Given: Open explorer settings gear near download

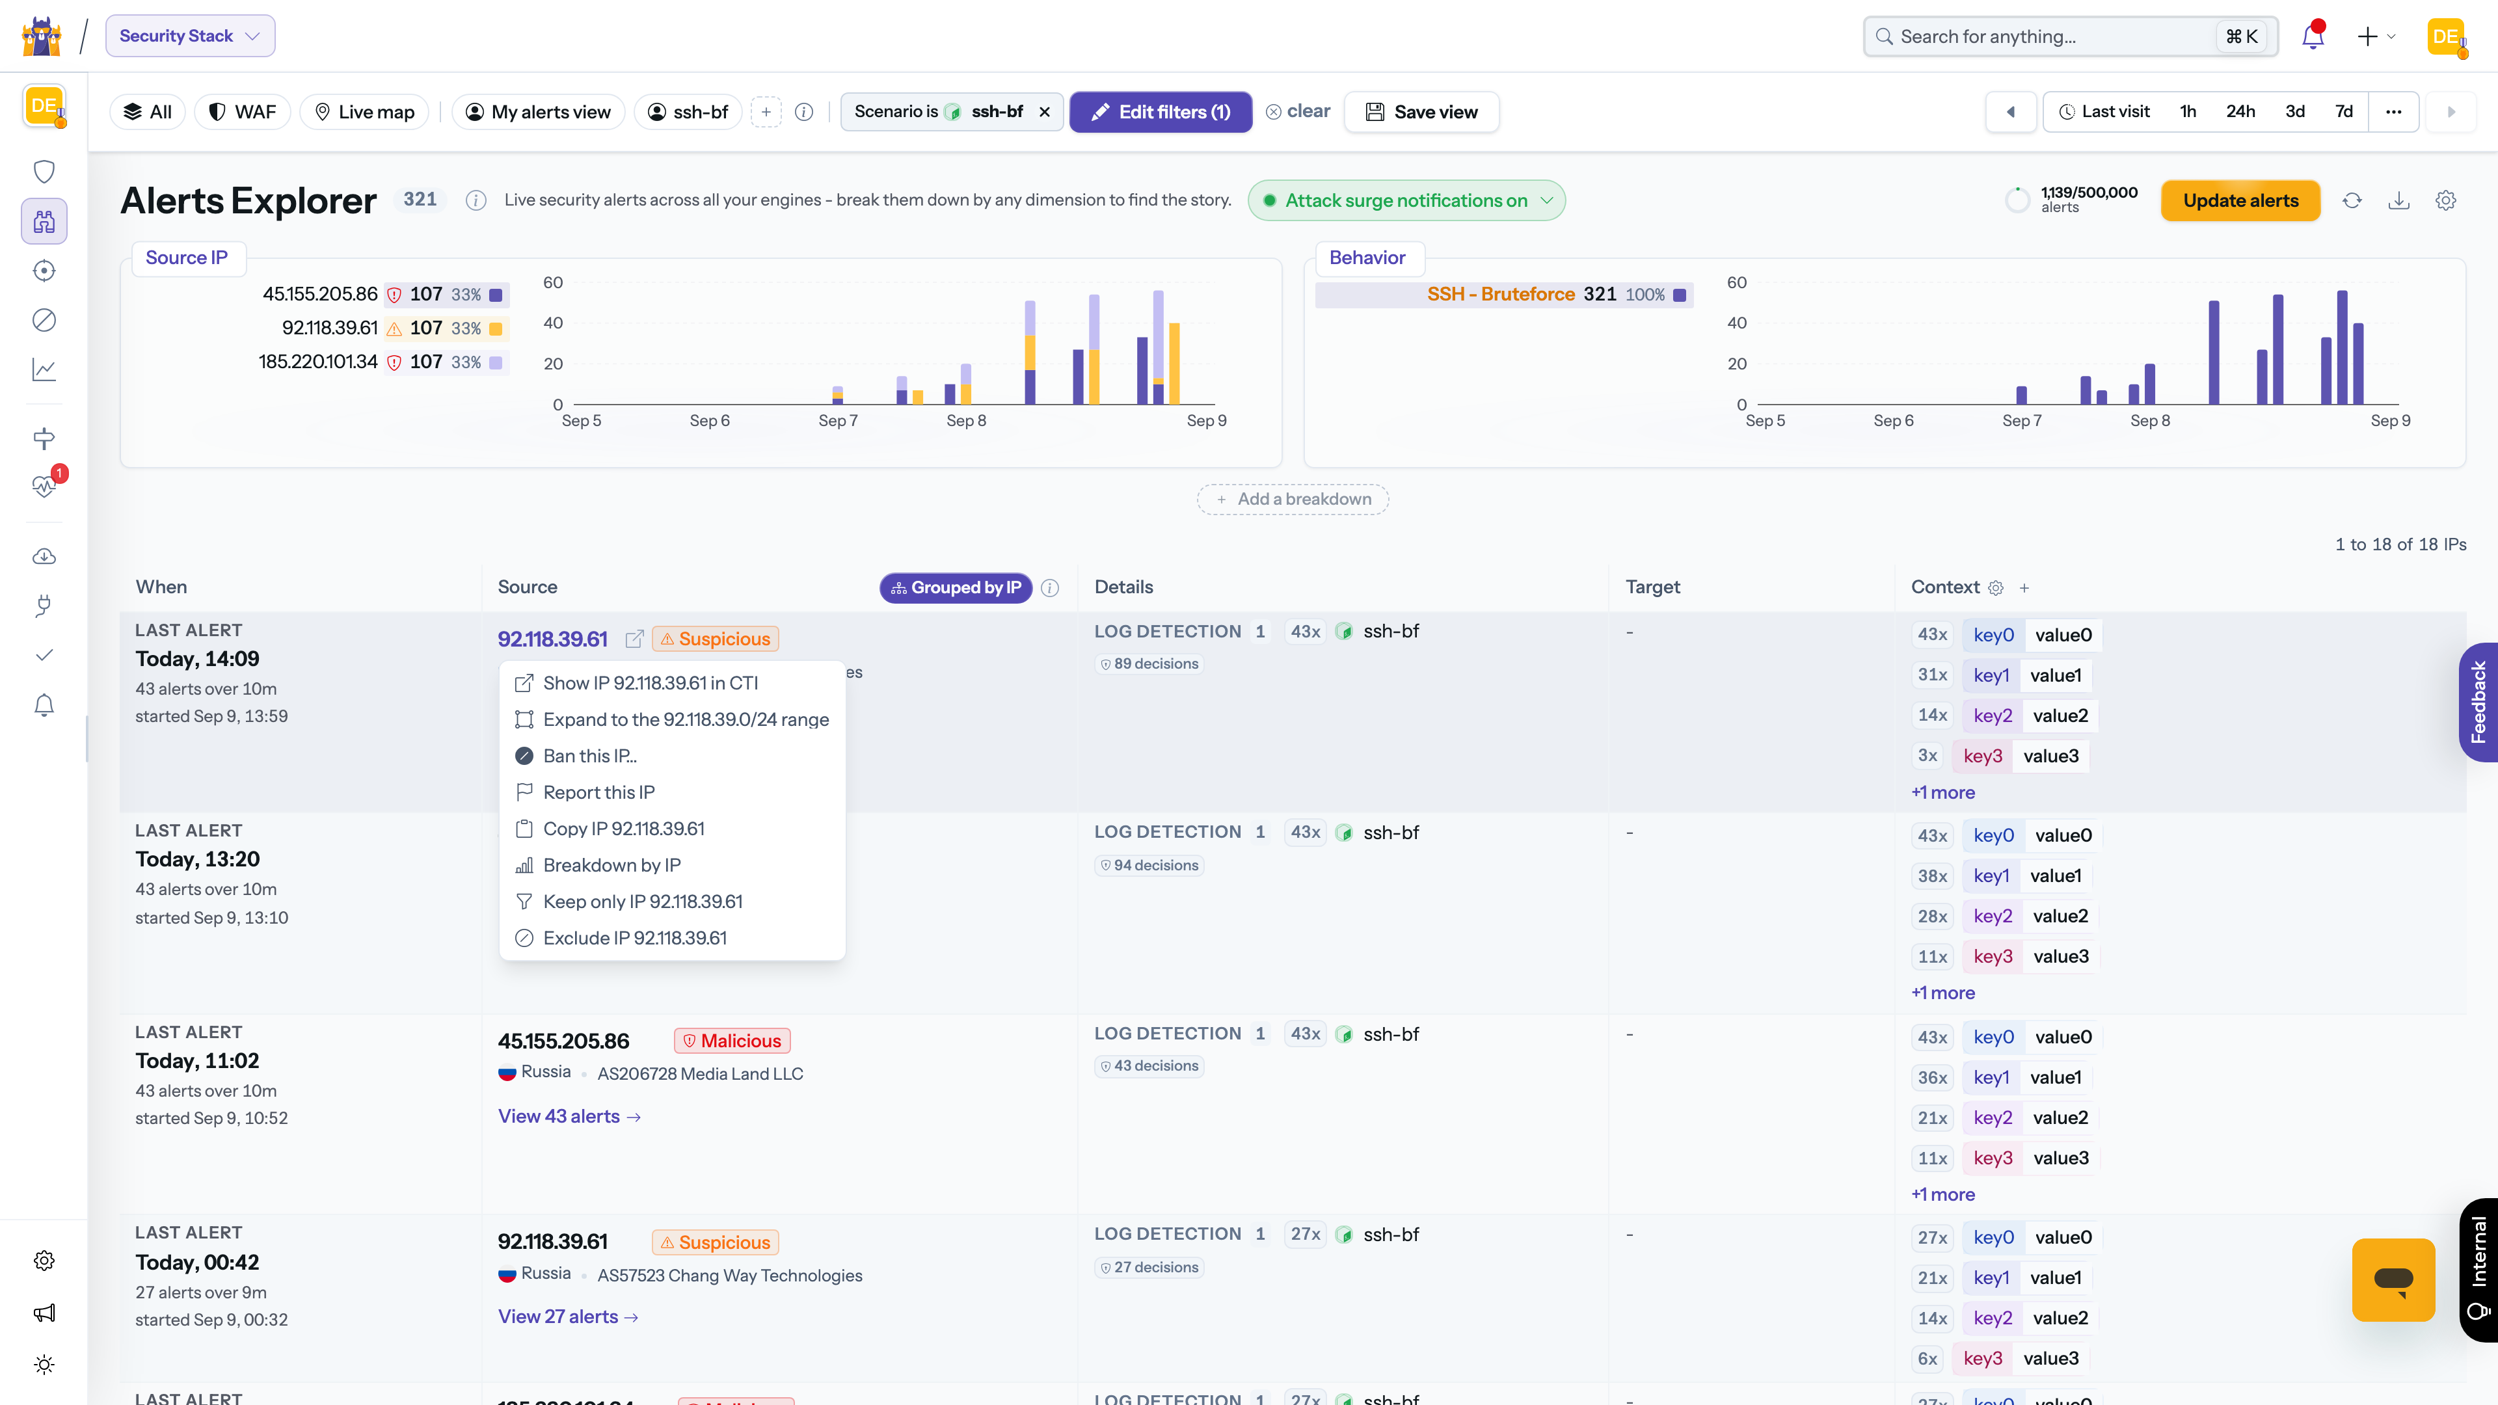Looking at the screenshot, I should coord(2446,201).
